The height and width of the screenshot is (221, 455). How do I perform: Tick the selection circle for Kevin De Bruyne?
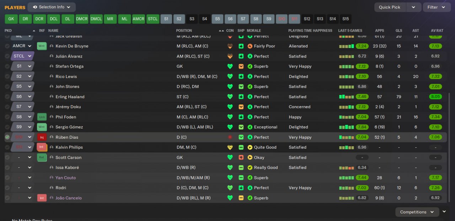pos(7,46)
